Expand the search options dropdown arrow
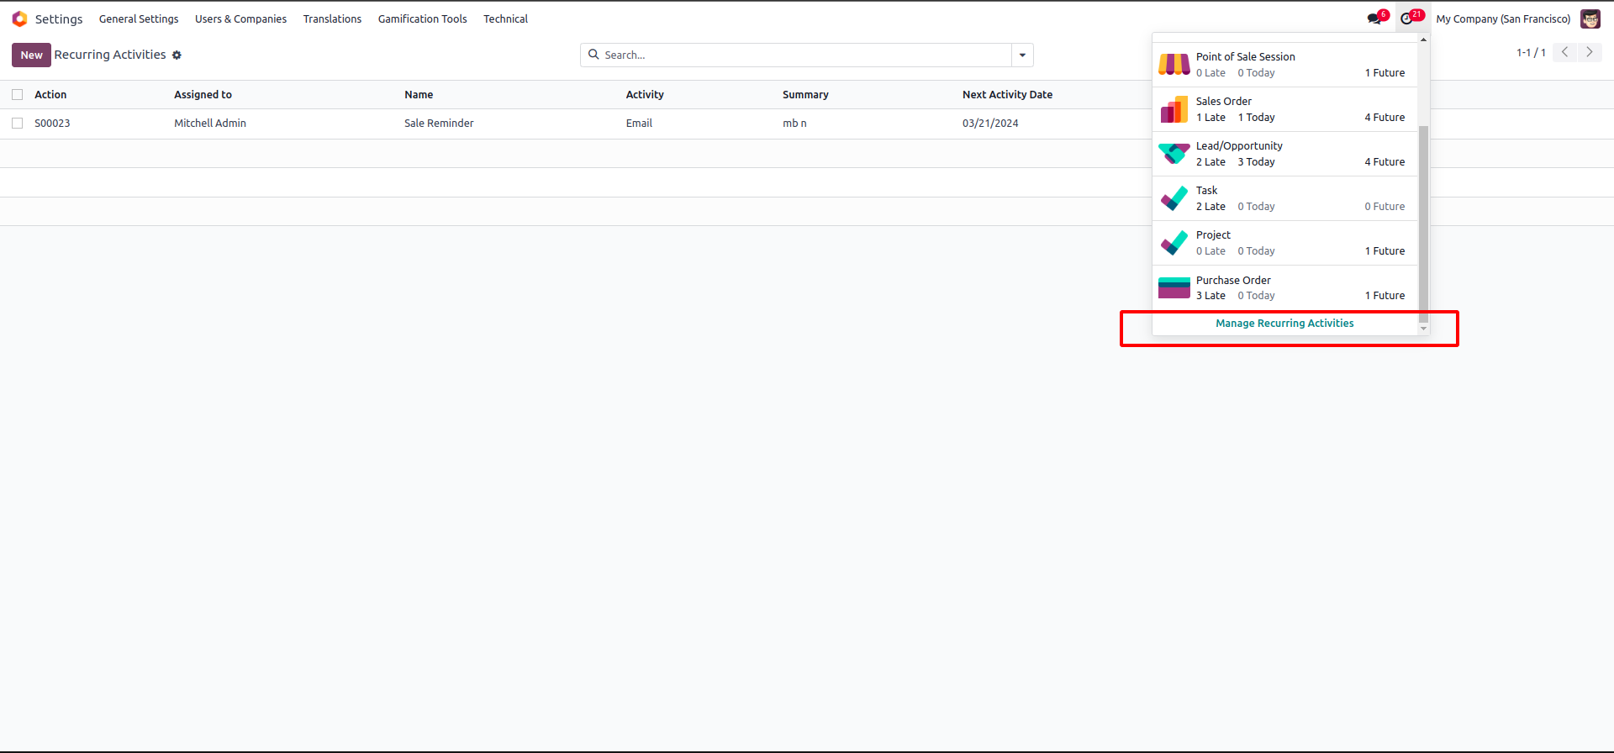Image resolution: width=1614 pixels, height=753 pixels. click(x=1022, y=55)
